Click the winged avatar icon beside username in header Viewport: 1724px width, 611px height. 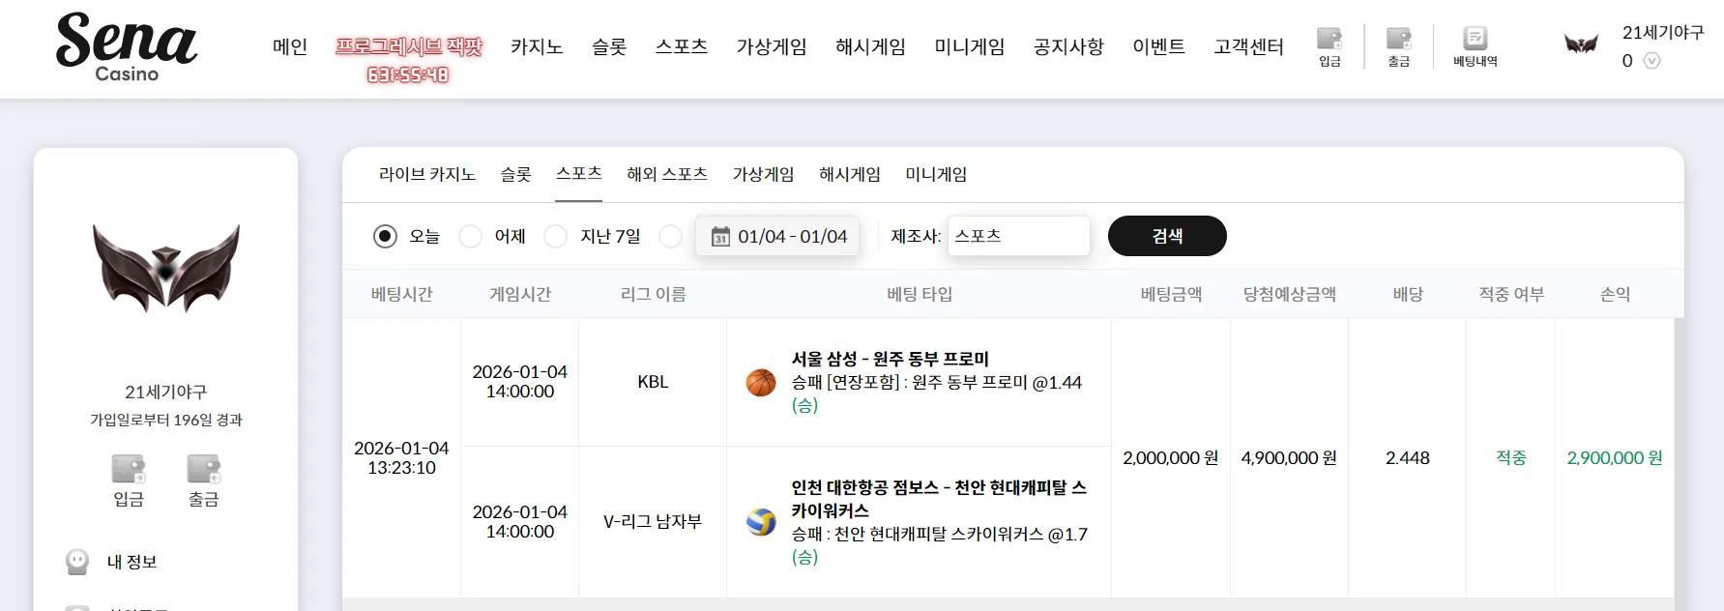pyautogui.click(x=1581, y=44)
